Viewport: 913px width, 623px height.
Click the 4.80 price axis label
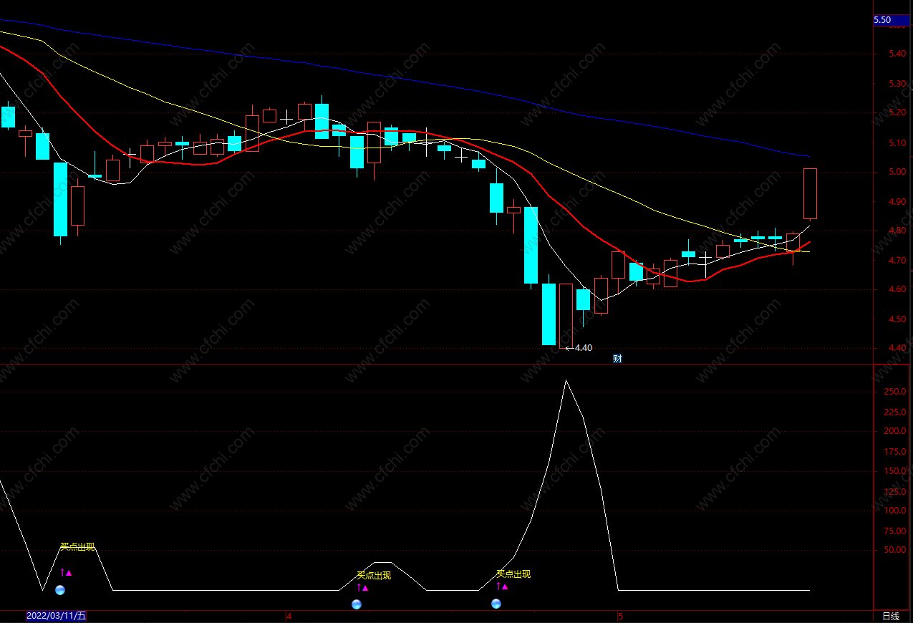click(897, 231)
